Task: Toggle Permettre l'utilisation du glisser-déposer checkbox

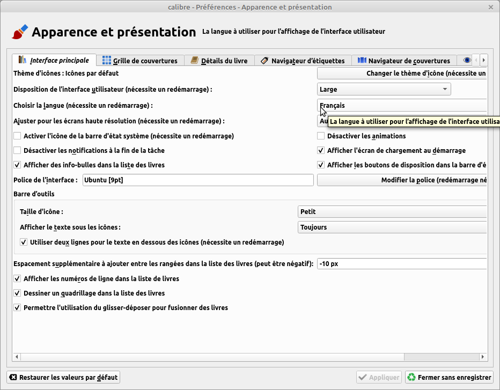Action: 17,307
